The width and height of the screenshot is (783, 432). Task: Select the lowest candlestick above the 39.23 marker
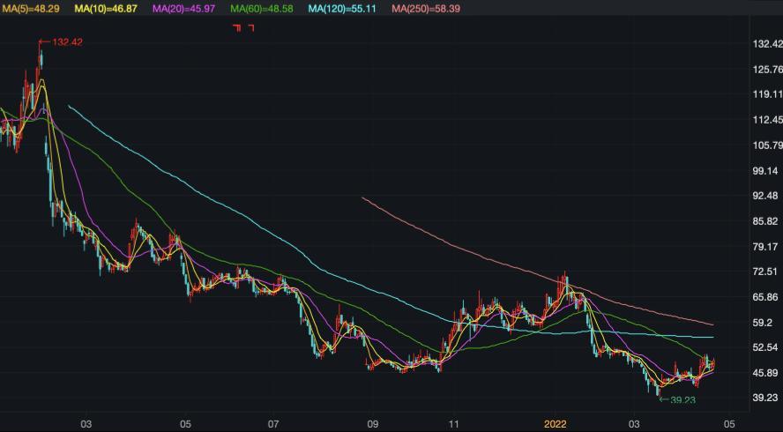click(657, 388)
